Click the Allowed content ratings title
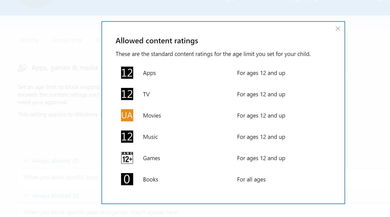 point(157,41)
